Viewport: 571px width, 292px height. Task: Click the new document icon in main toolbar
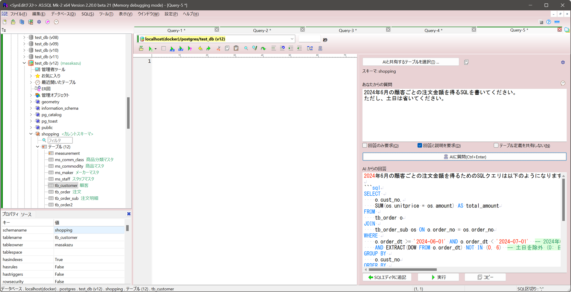click(x=5, y=22)
